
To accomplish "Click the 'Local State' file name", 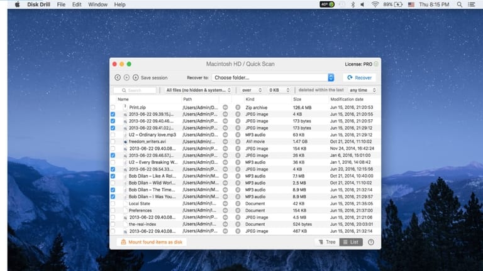I will (x=139, y=203).
